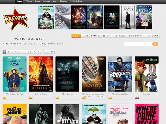Select current page 1 button

point(4,52)
